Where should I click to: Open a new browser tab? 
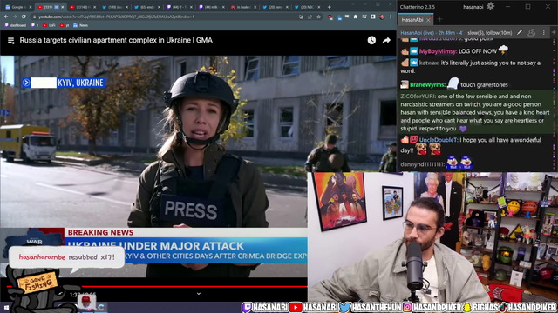[x=330, y=7]
